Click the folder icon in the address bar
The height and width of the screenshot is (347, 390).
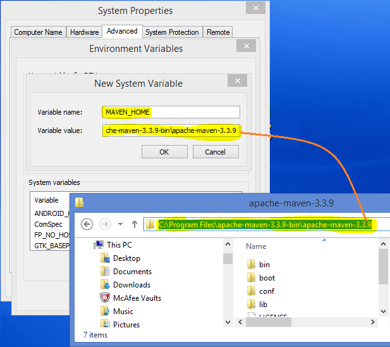(x=150, y=224)
